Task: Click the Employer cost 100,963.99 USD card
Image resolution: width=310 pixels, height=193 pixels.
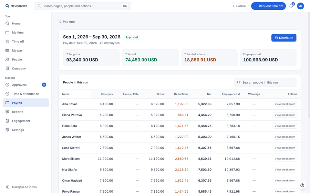Action: [268, 58]
